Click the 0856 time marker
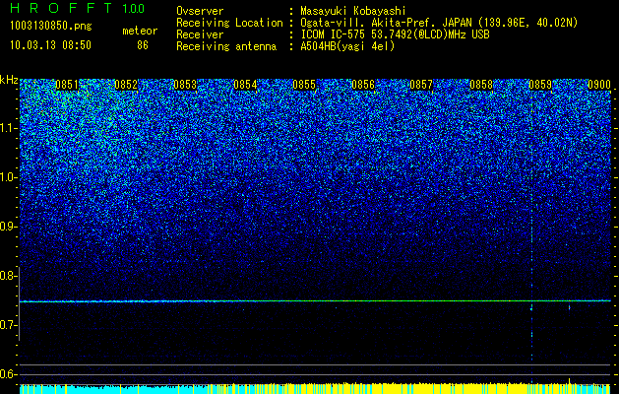 tap(363, 85)
